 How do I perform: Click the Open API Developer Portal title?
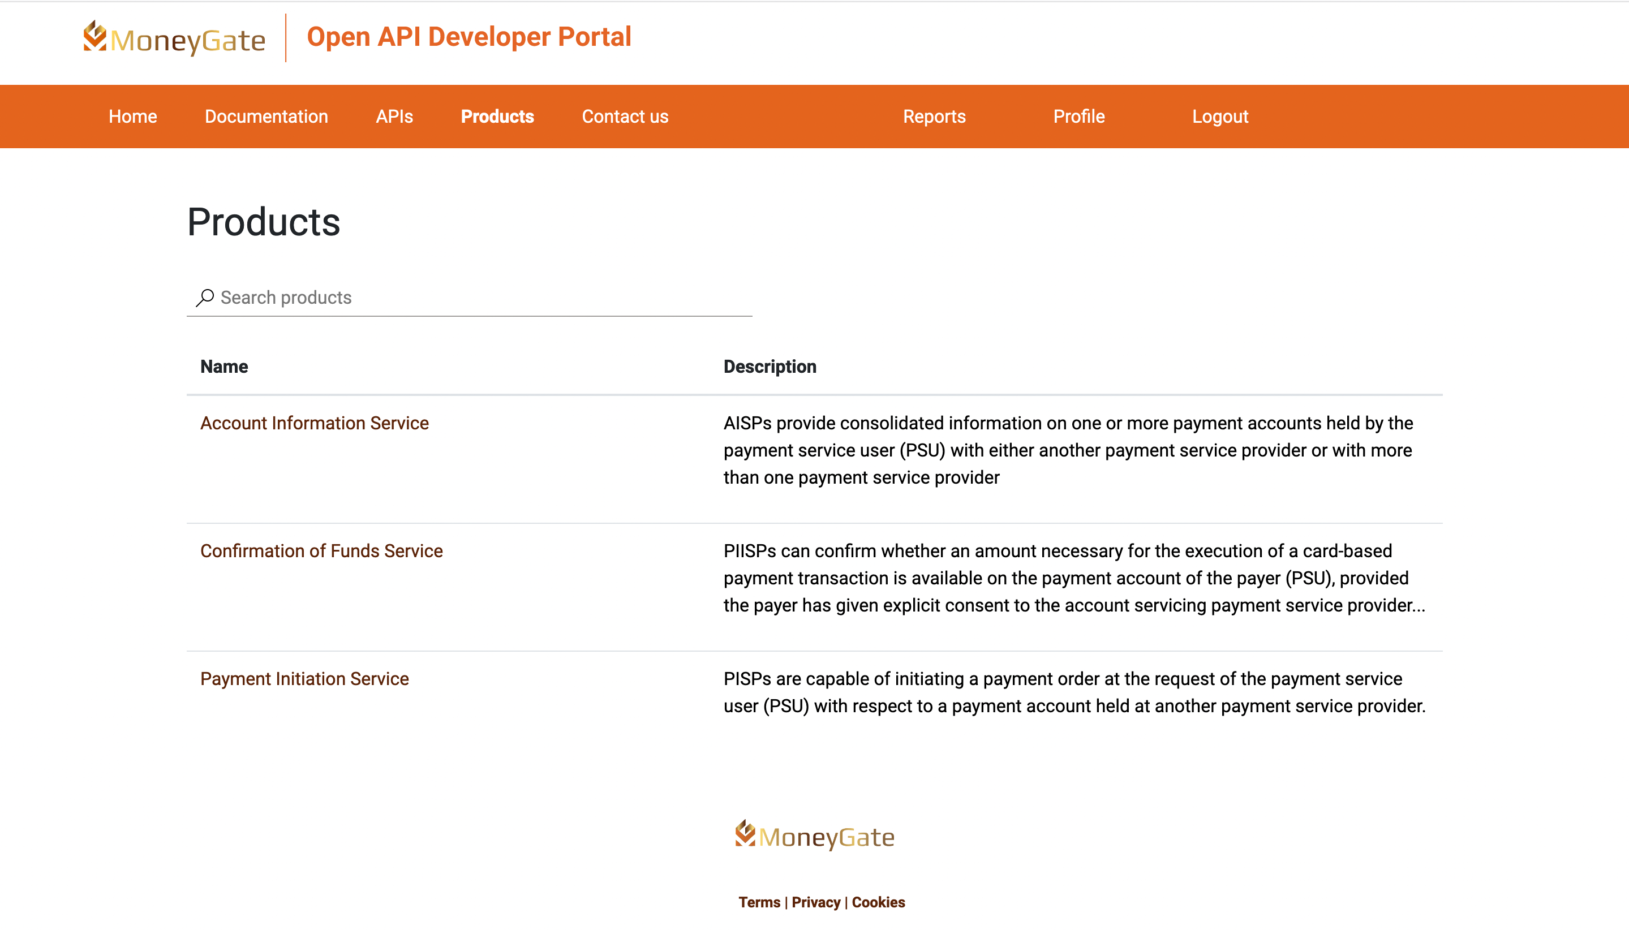469,37
